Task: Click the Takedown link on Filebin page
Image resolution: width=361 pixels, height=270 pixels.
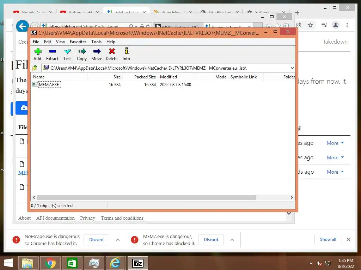Action: coord(335,42)
